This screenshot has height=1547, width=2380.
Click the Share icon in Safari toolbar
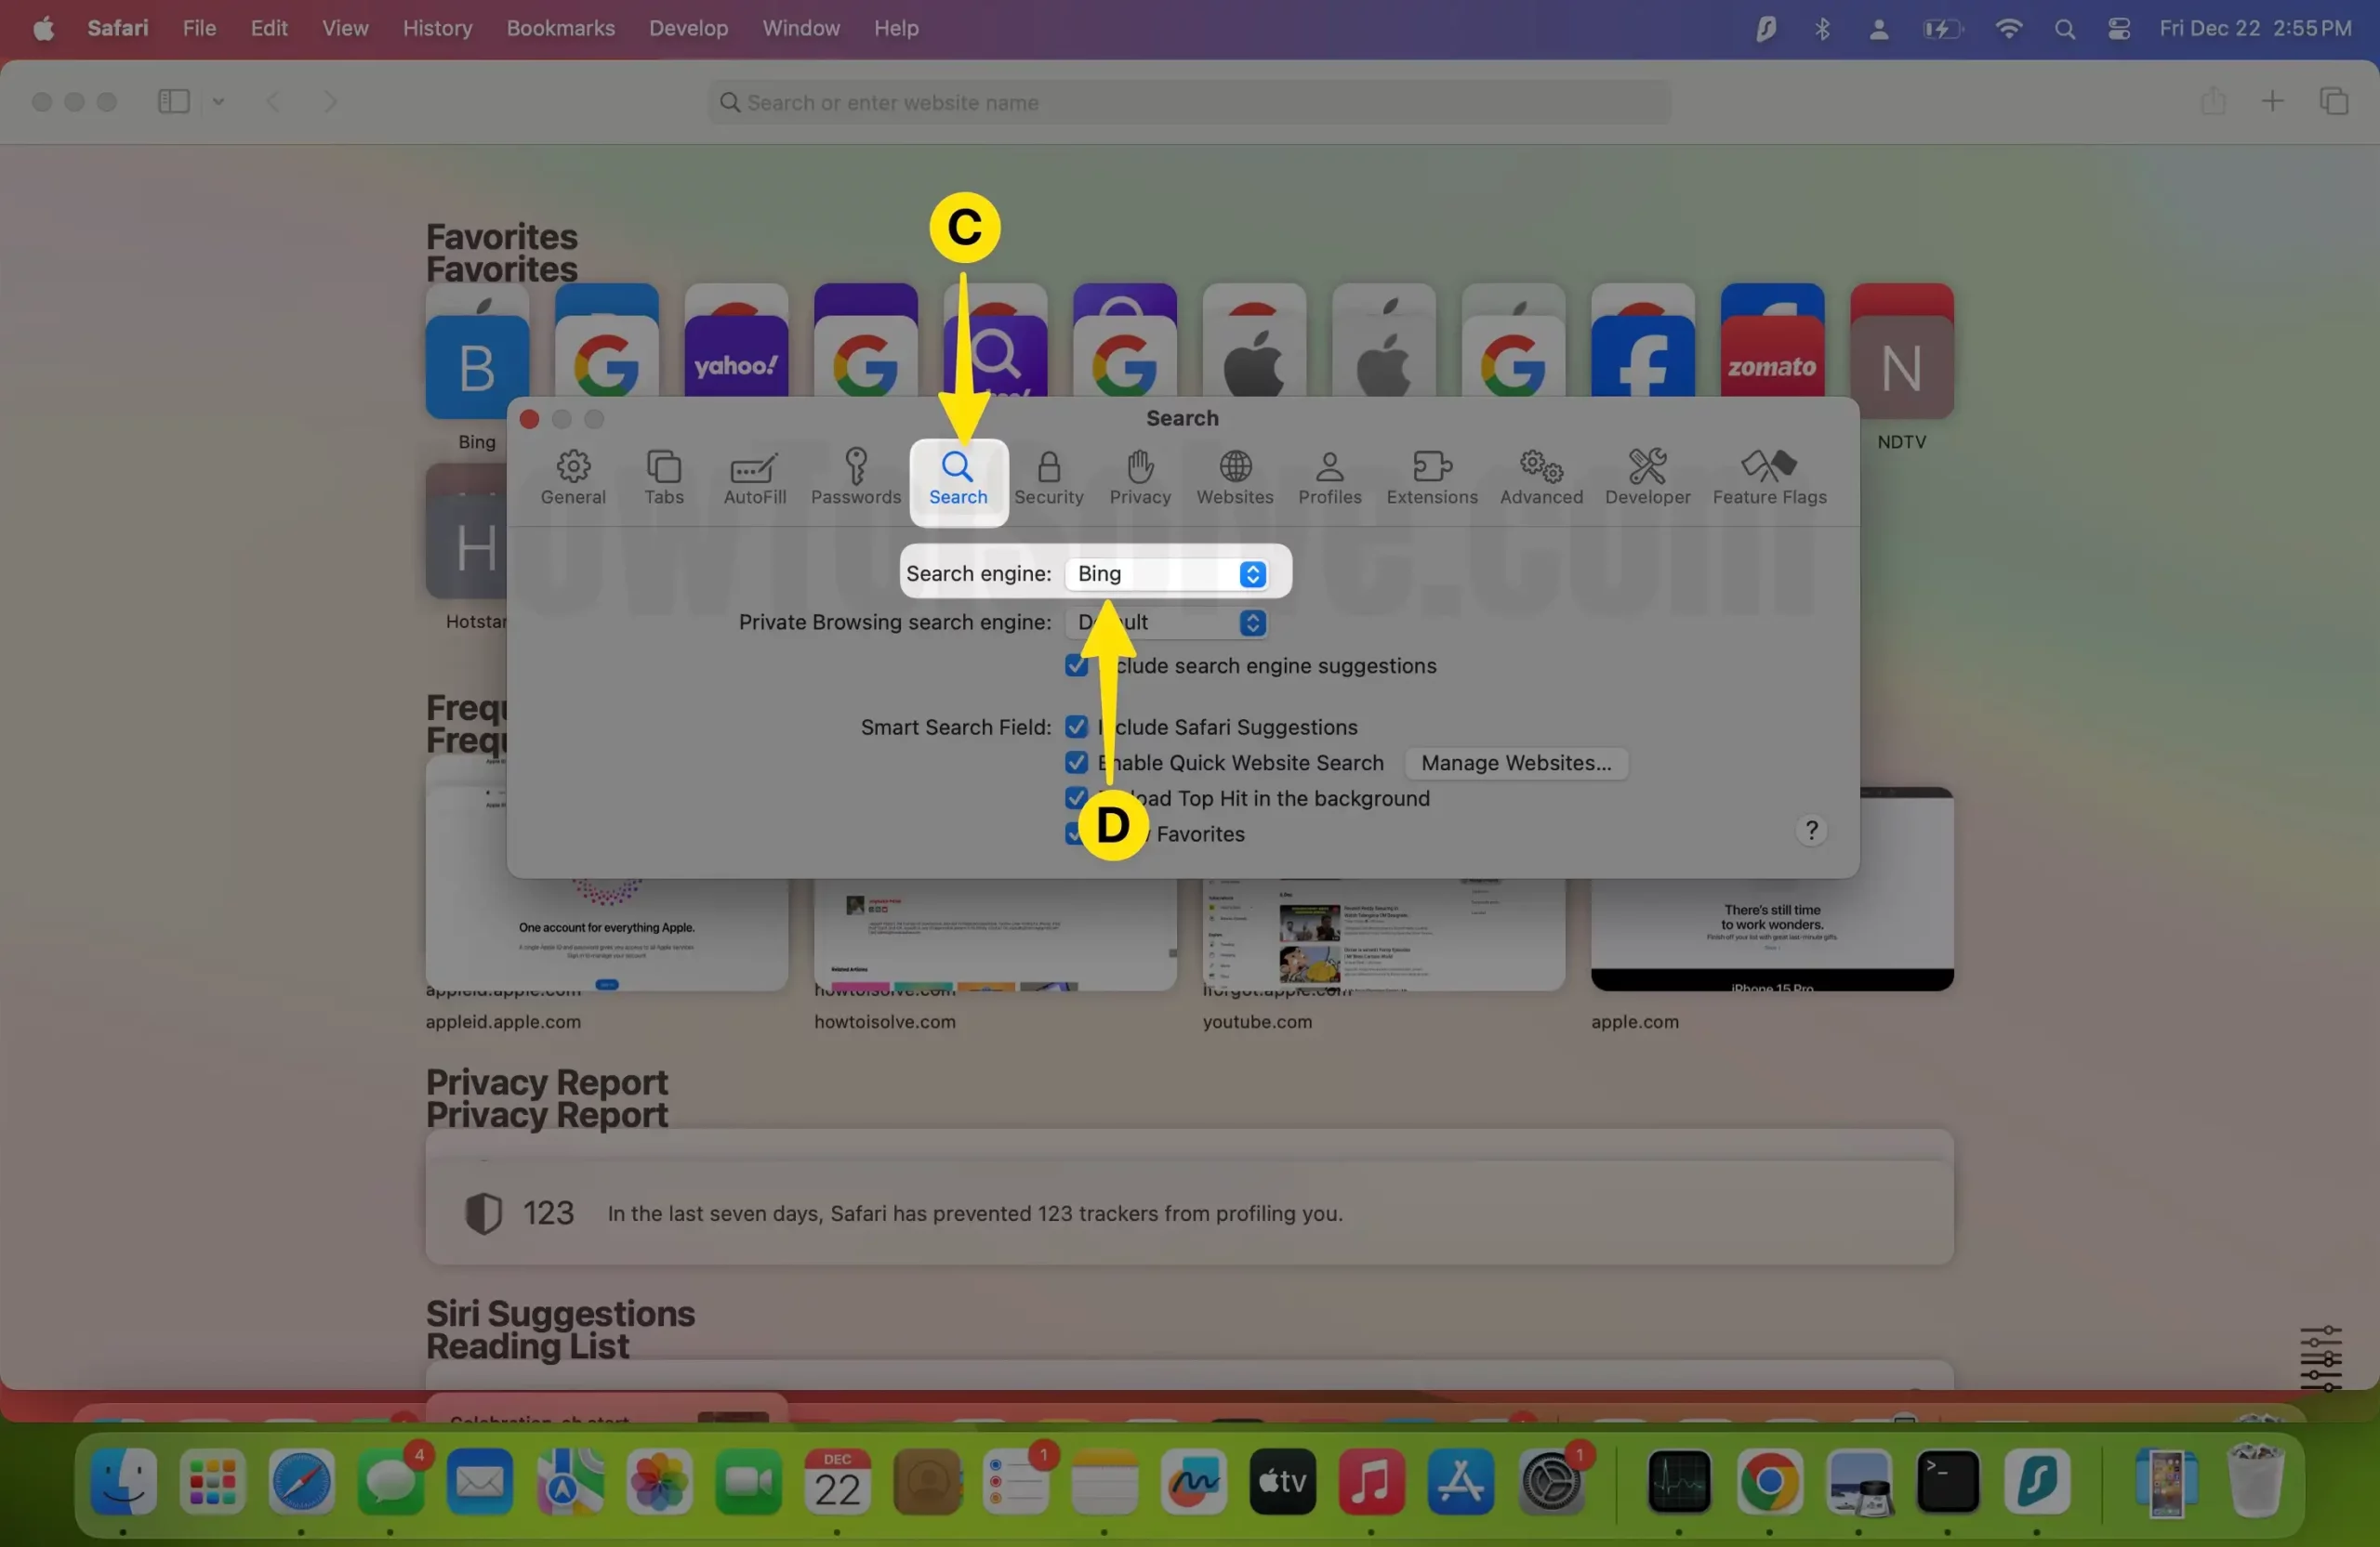(2213, 101)
